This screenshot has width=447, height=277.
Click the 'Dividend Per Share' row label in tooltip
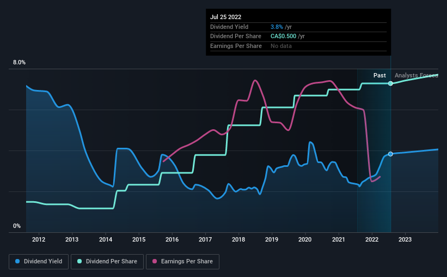coord(235,37)
